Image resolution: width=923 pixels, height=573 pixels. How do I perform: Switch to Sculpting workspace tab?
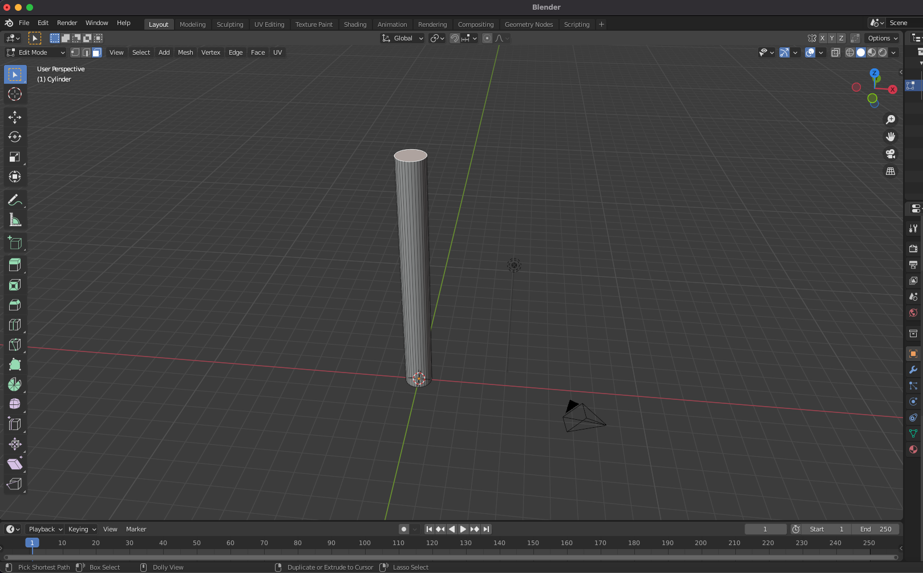point(230,24)
